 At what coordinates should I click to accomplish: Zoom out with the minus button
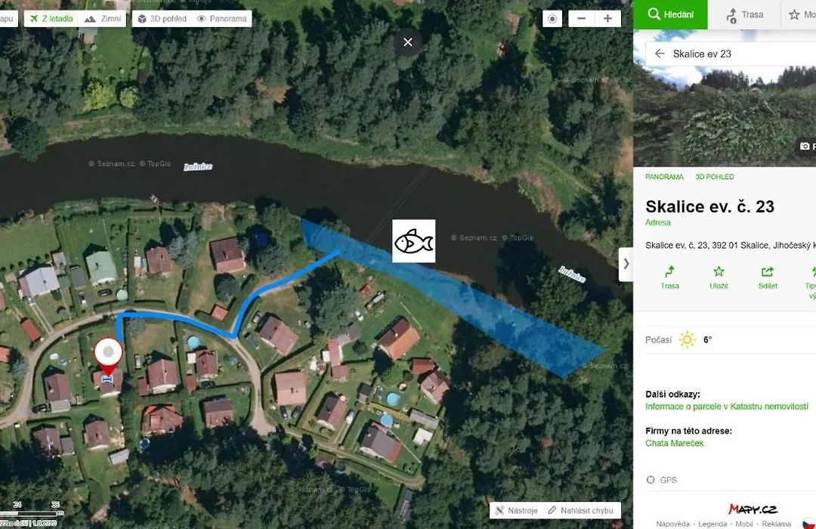click(x=581, y=19)
